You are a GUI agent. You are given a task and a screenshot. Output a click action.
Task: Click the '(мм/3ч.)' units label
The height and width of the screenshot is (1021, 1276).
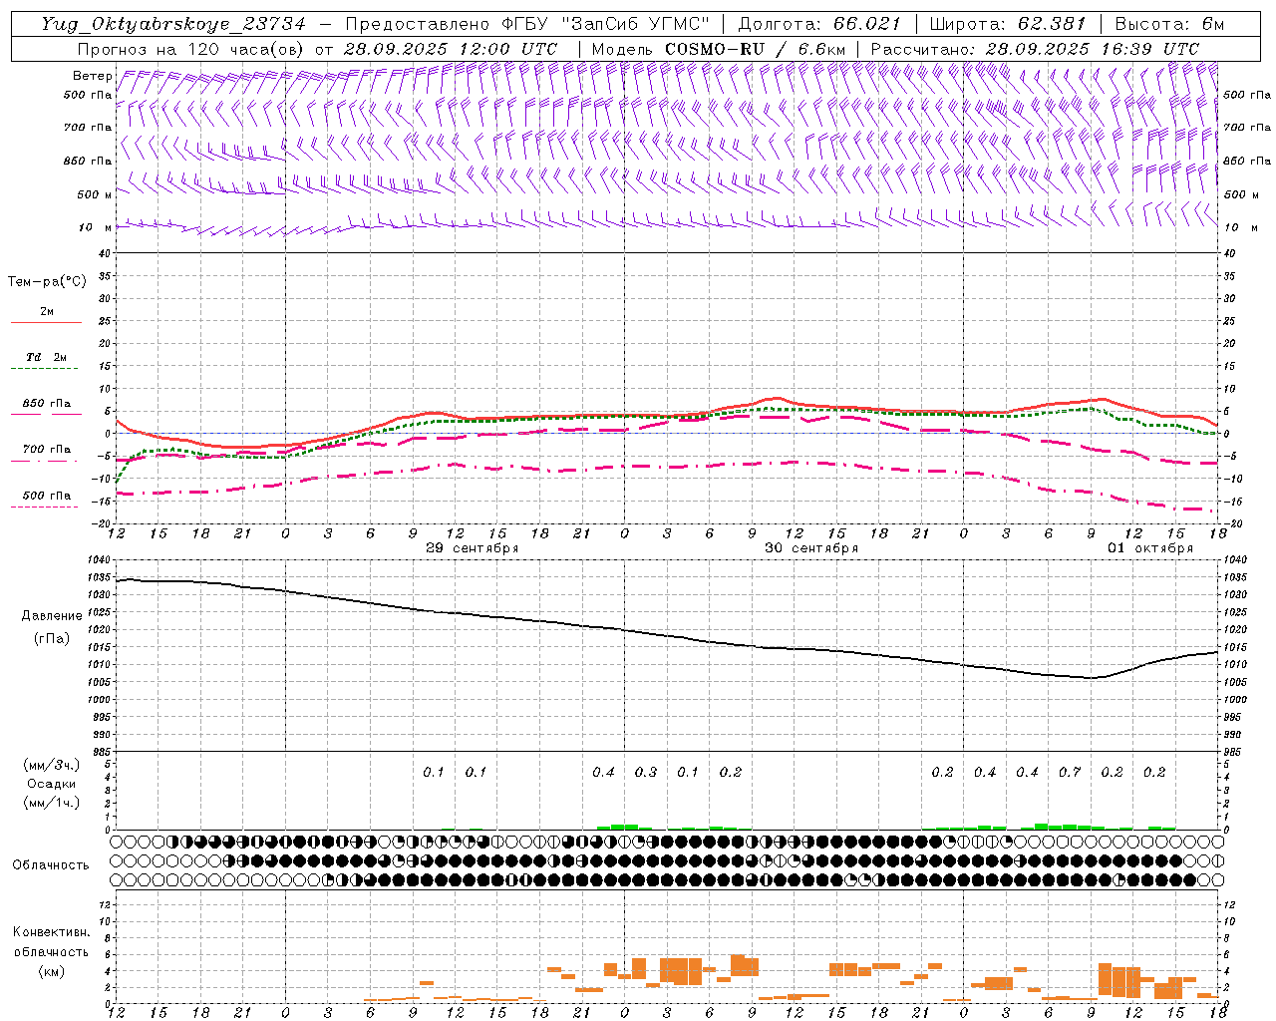pos(52,765)
